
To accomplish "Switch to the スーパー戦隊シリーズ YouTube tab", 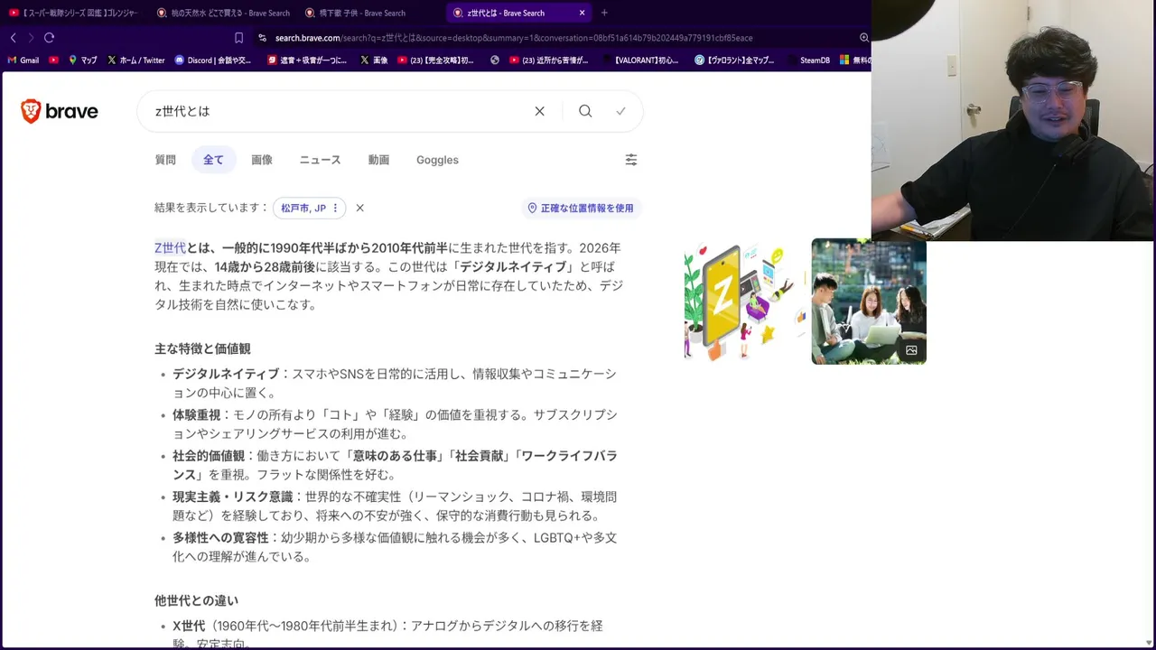I will [x=74, y=13].
